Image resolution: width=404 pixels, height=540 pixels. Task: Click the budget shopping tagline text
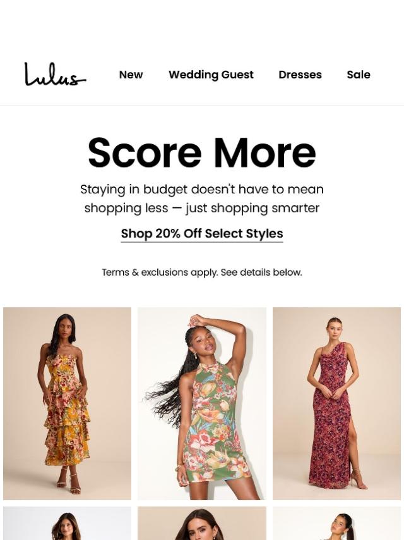pyautogui.click(x=202, y=199)
